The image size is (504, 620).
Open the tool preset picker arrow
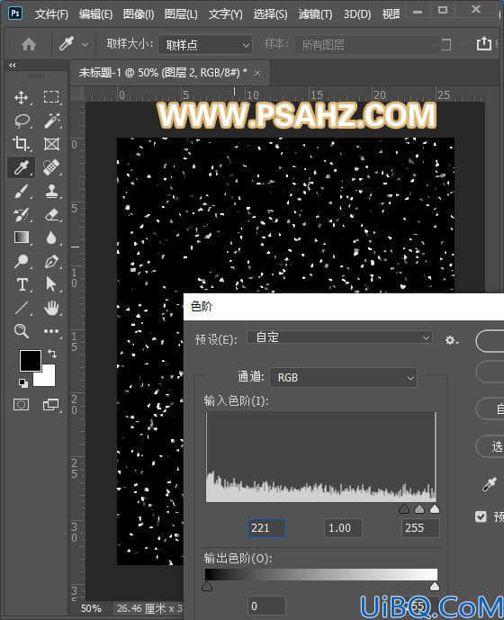coord(85,45)
